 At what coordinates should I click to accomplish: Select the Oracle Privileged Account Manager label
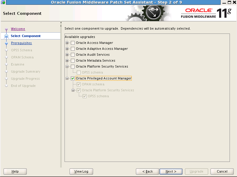click(104, 78)
